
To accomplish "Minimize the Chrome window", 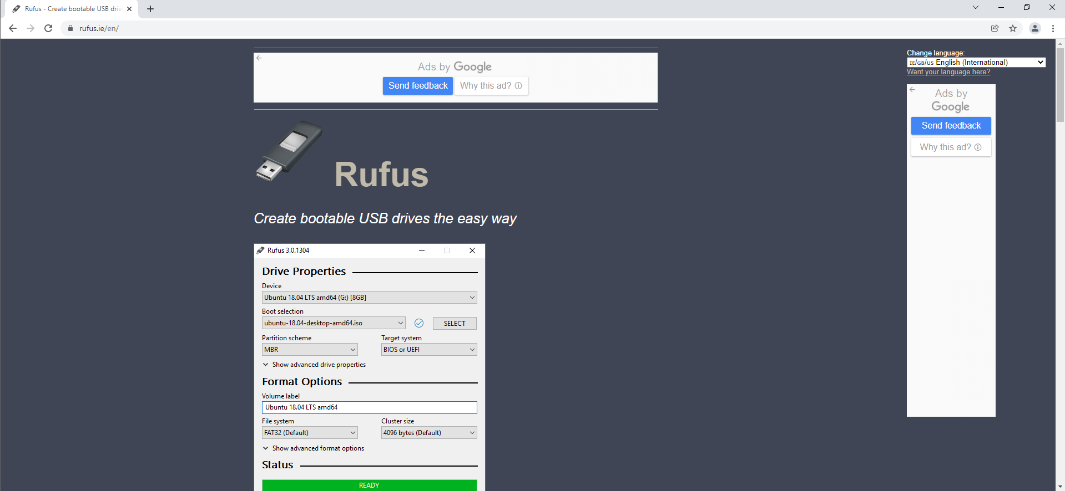I will (1001, 8).
